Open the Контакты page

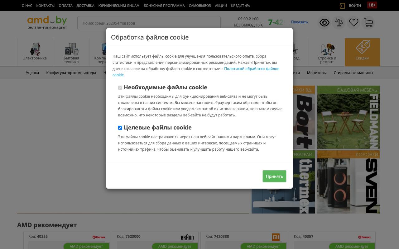(46, 6)
